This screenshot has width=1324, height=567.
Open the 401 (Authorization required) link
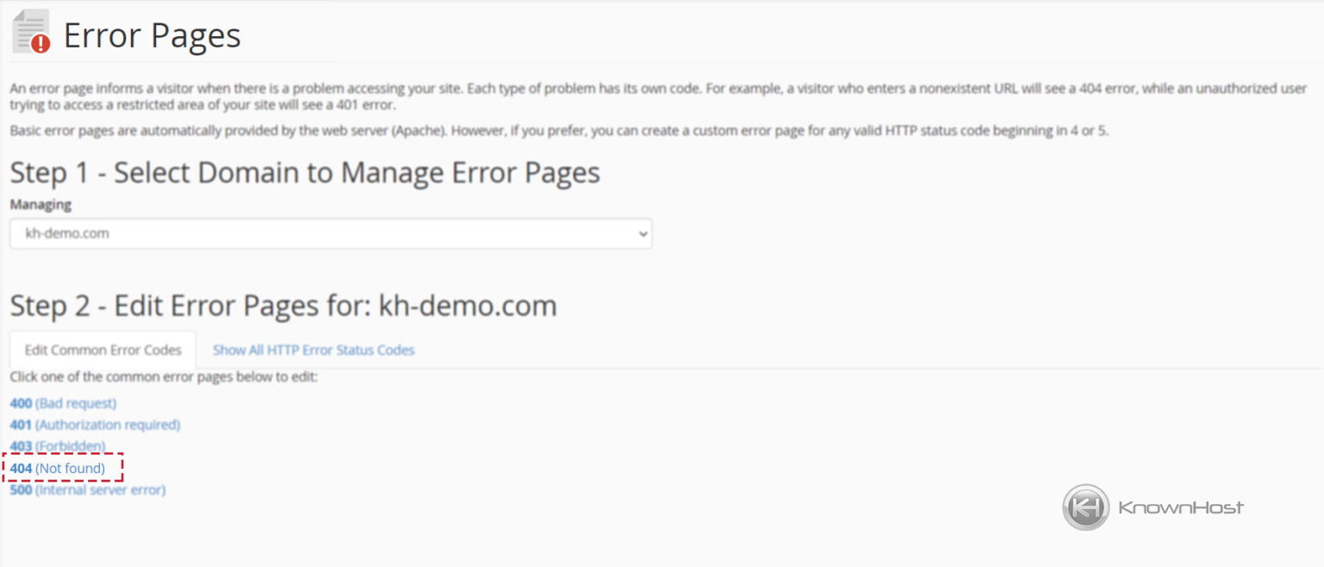(95, 425)
